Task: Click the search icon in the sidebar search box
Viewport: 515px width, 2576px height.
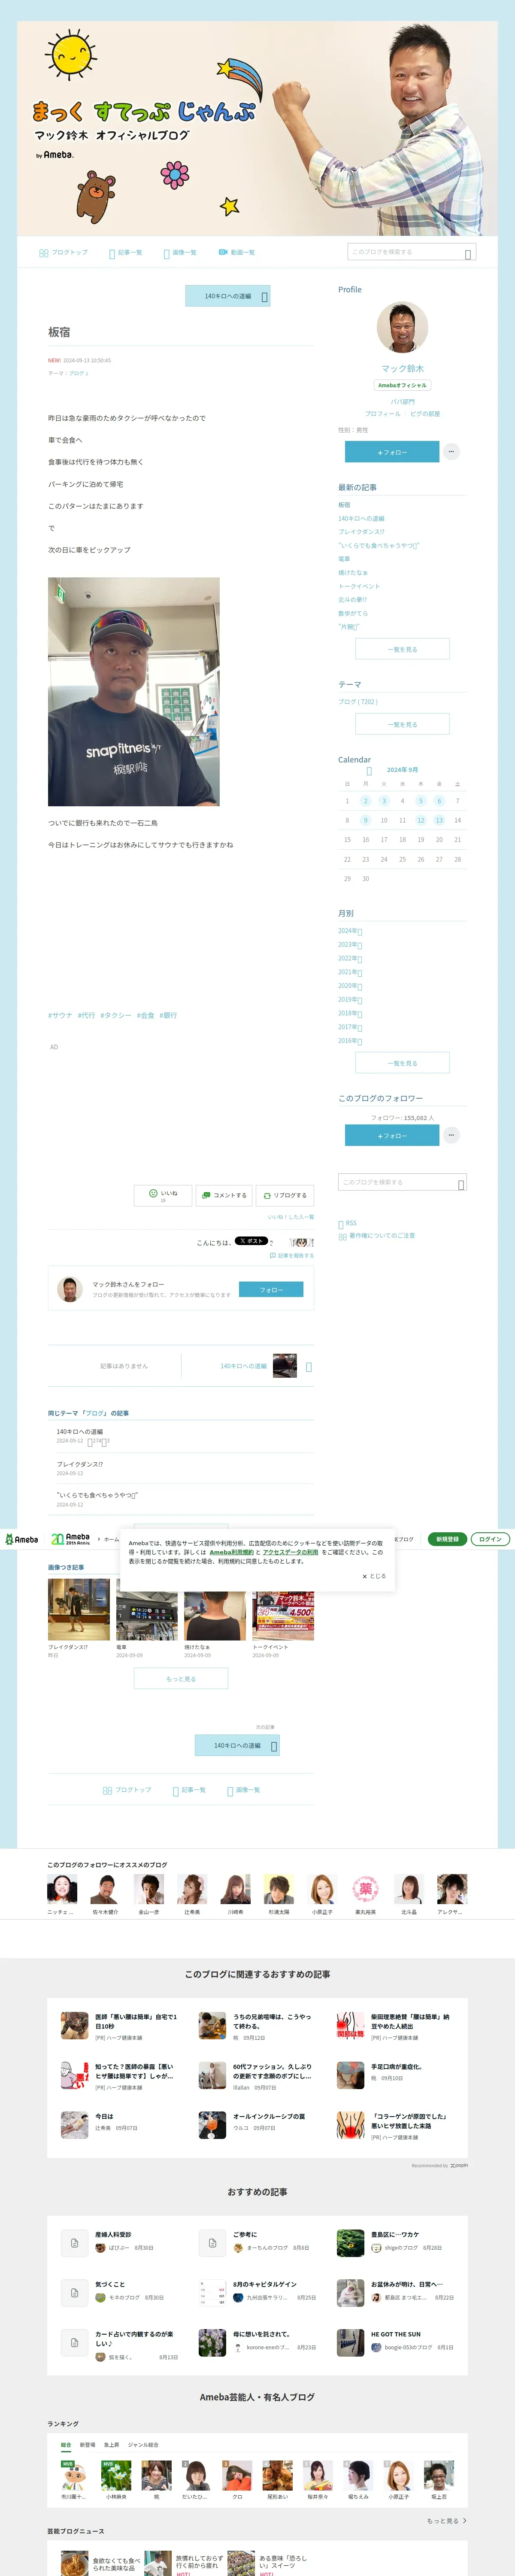Action: pyautogui.click(x=461, y=1184)
